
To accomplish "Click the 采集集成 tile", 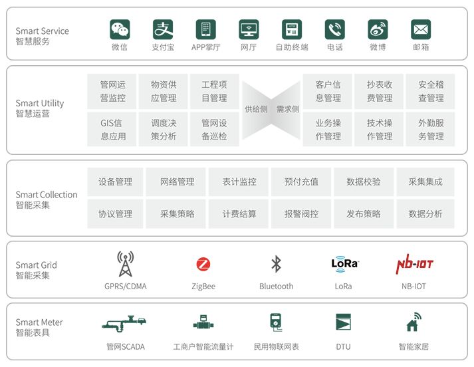I will (x=425, y=182).
